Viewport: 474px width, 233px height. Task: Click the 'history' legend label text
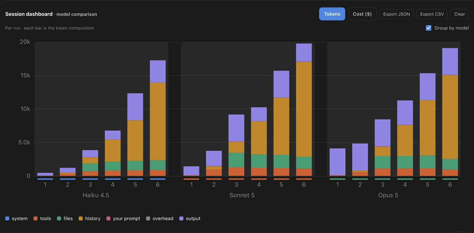coord(93,219)
